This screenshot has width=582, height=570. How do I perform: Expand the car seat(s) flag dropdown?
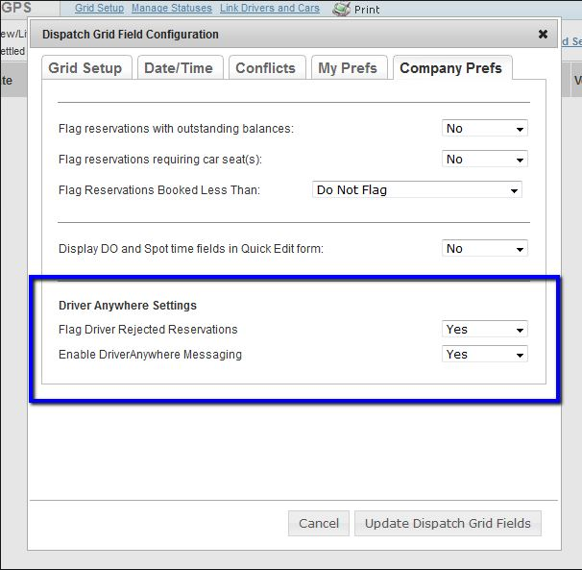click(485, 160)
